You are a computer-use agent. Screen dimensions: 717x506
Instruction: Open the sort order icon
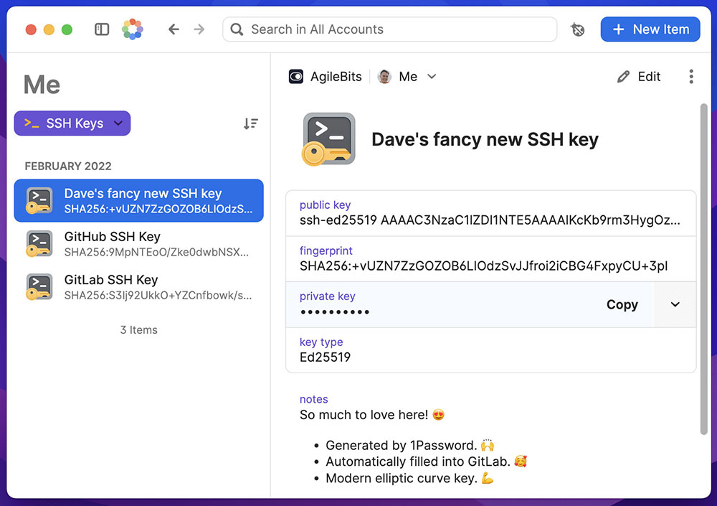tap(250, 123)
